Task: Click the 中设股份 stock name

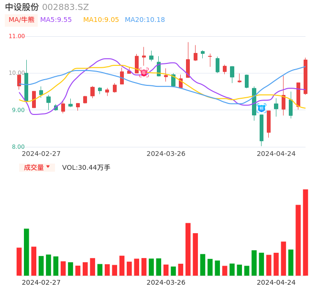Action: (22, 7)
